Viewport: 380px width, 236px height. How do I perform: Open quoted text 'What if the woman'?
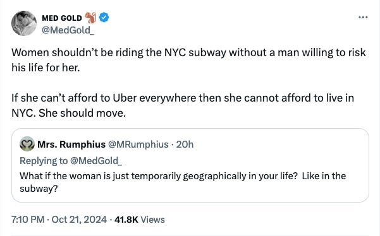pyautogui.click(x=183, y=182)
